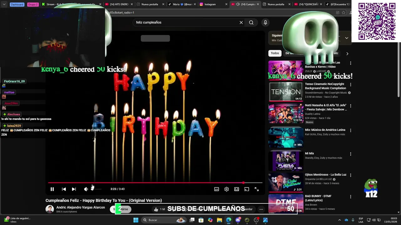
Task: Bookmark this page with the star
Action: [344, 12]
